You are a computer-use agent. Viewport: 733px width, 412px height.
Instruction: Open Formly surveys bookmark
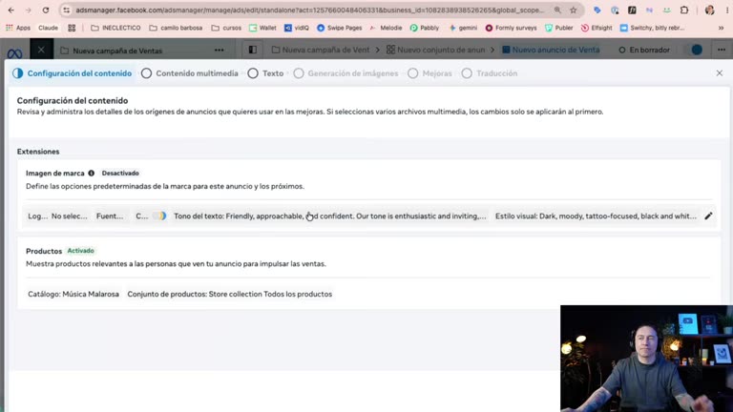pyautogui.click(x=511, y=28)
